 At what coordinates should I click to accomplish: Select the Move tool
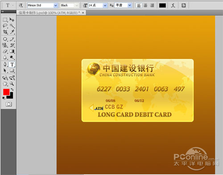tap(12, 20)
